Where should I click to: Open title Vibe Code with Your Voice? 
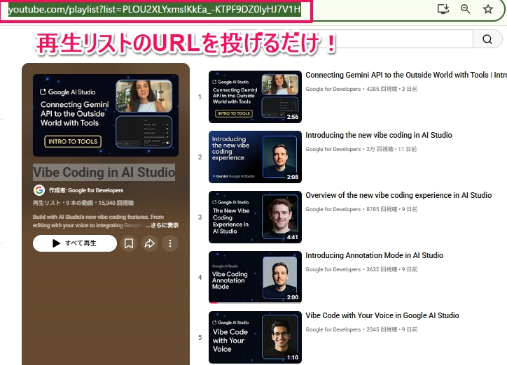point(382,315)
